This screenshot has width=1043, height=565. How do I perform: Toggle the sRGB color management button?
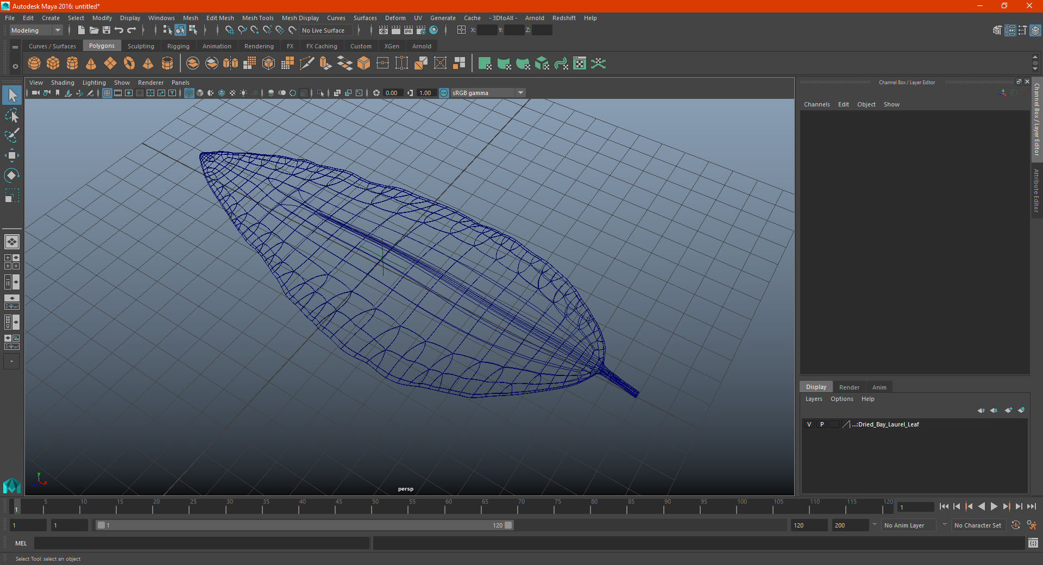[444, 93]
